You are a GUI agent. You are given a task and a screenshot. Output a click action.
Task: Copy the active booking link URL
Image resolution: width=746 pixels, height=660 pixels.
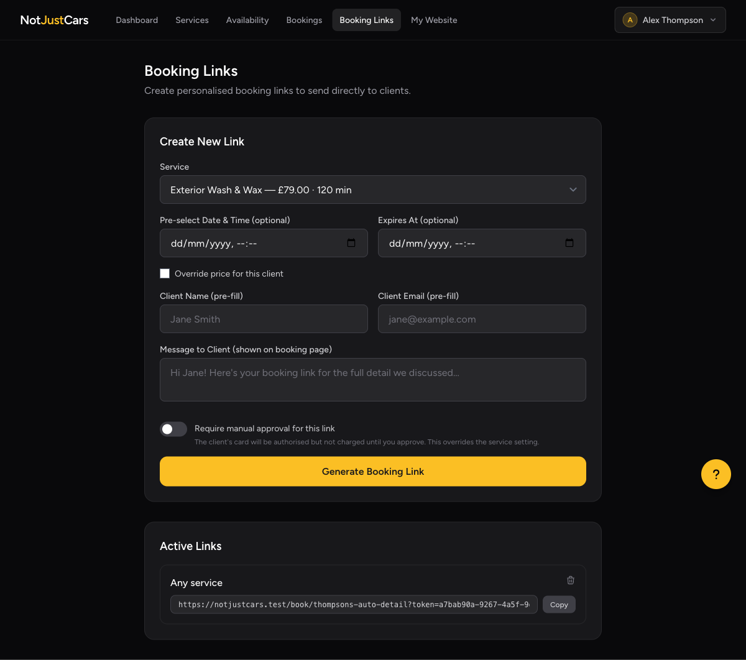point(558,604)
